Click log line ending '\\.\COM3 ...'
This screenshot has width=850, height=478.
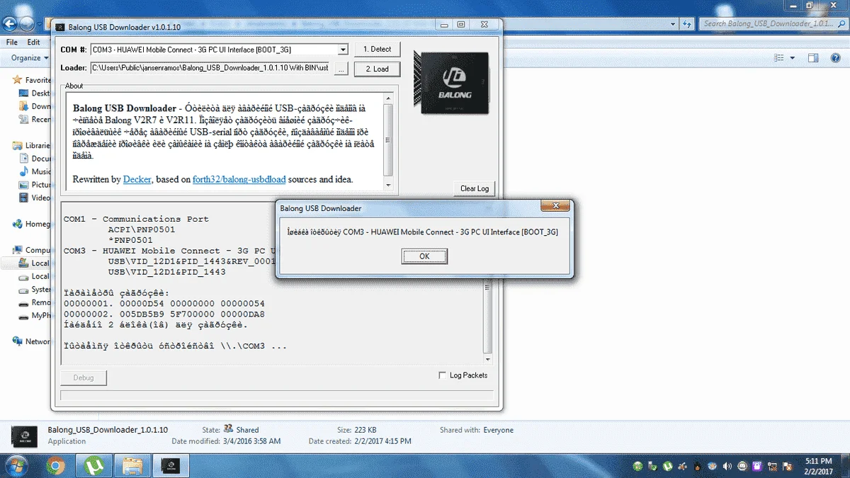tap(175, 346)
